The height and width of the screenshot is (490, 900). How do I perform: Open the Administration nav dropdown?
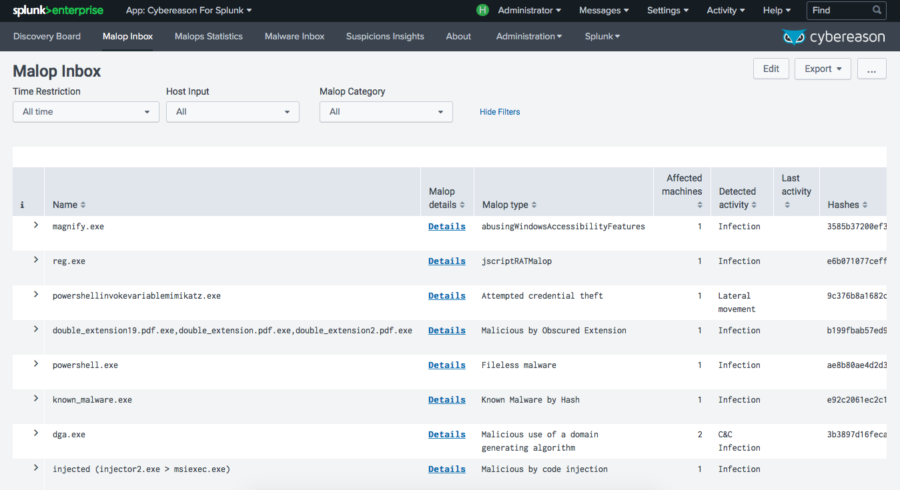[529, 37]
